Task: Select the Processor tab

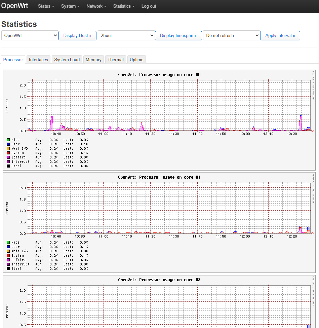Action: [13, 60]
